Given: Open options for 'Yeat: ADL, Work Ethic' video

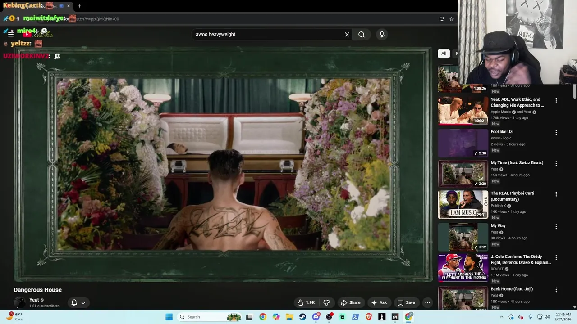Looking at the screenshot, I should 556,100.
